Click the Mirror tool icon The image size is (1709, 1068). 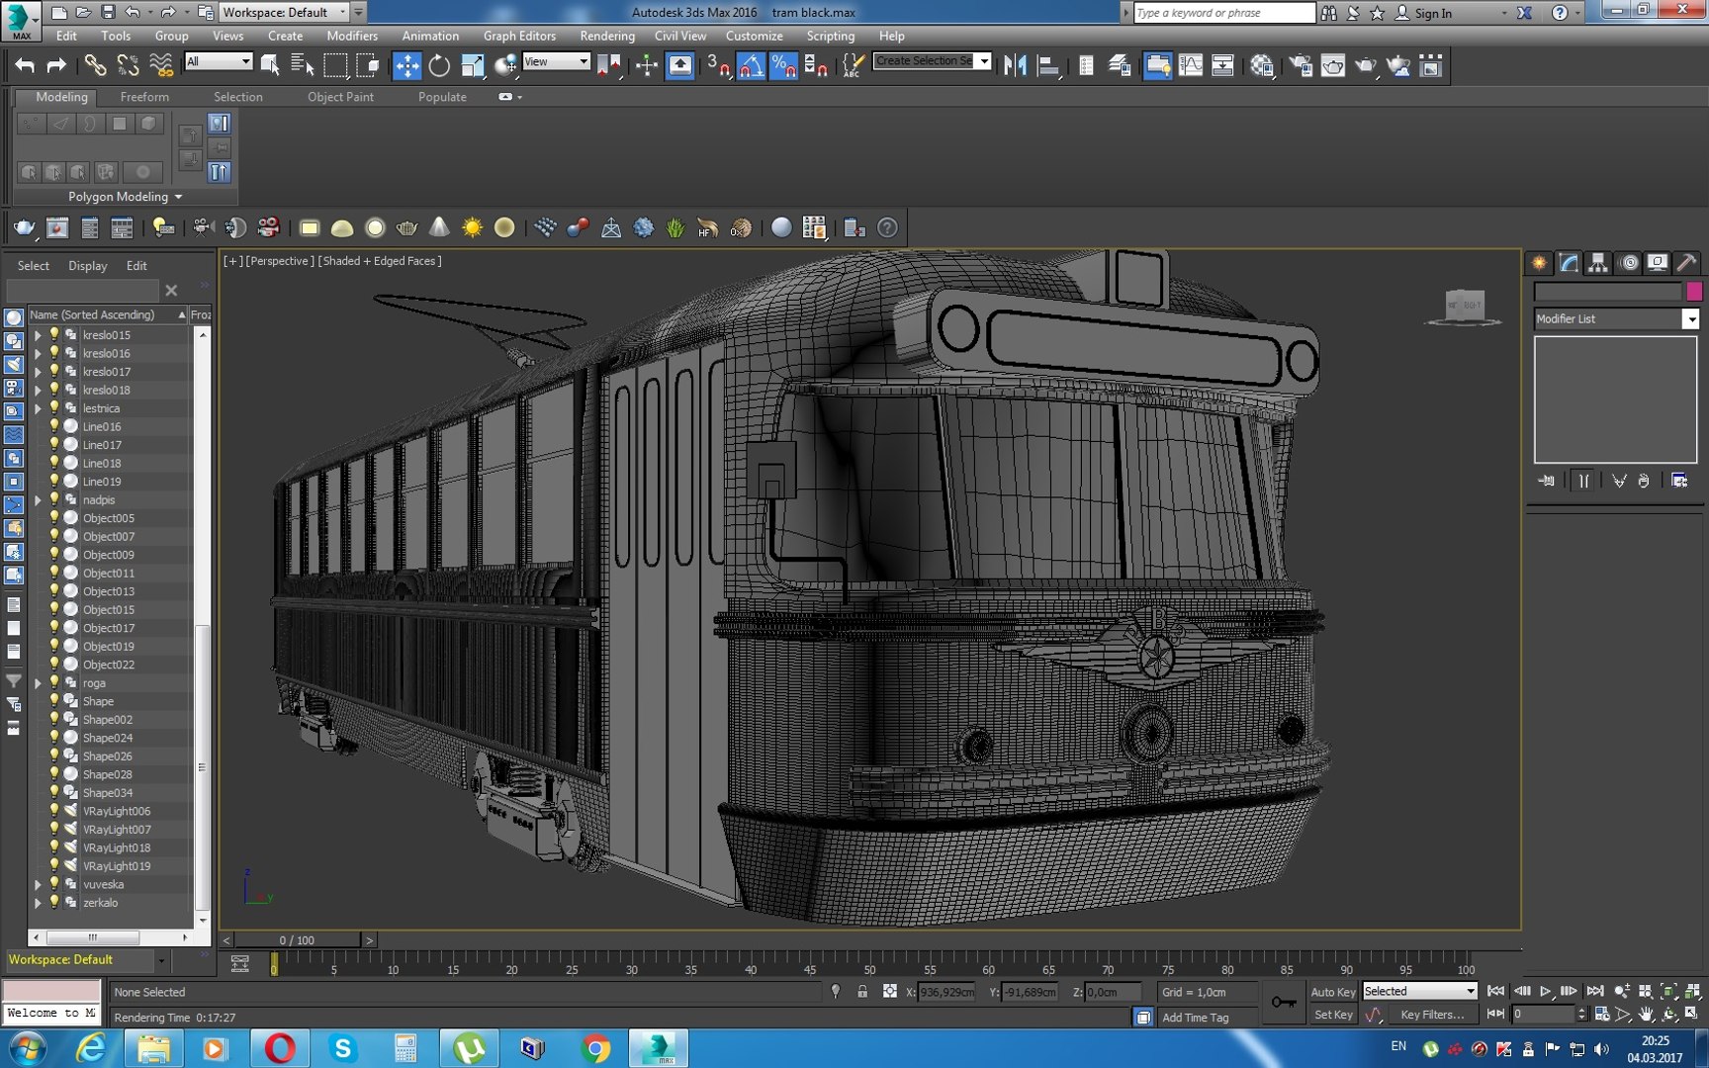click(x=1015, y=65)
